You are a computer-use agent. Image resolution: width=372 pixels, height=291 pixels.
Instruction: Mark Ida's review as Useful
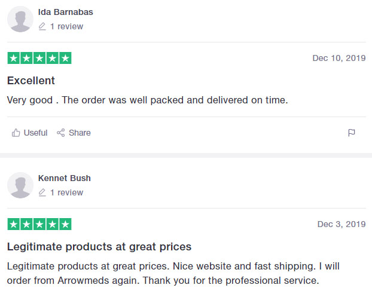pos(30,133)
